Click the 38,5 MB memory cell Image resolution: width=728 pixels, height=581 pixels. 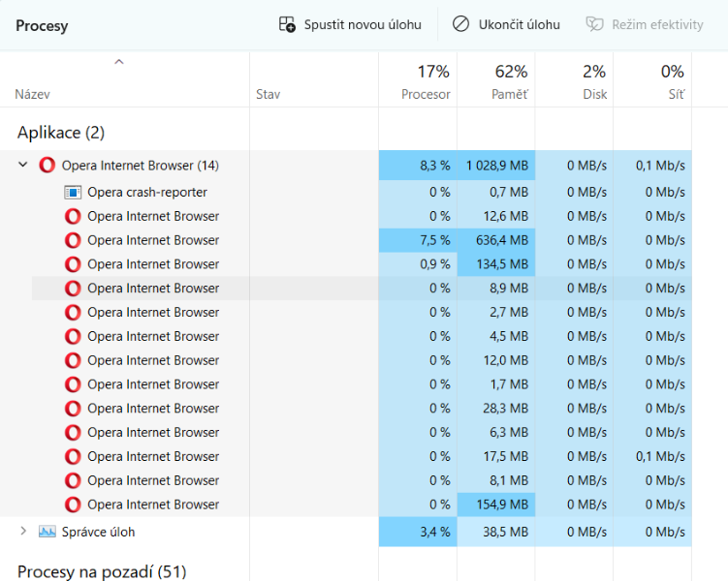click(x=496, y=532)
